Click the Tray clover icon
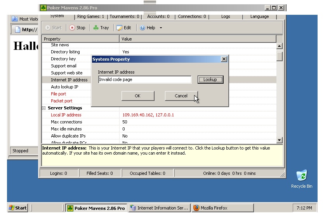Image resolution: width=330 pixels, height=213 pixels. click(96, 28)
